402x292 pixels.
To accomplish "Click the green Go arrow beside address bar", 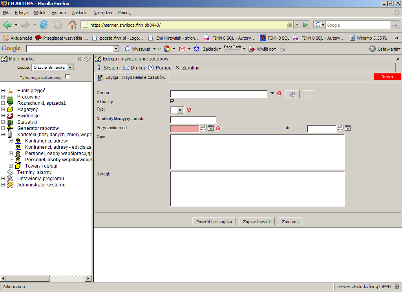I will 305,25.
